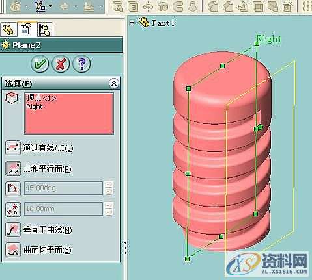The image size is (312, 280).
Task: Click the angle field stepper arrows
Action: [x=109, y=188]
